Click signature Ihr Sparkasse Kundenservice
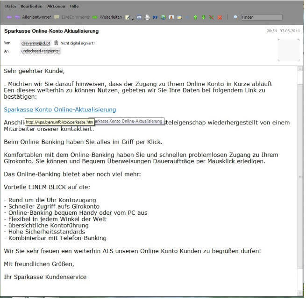This screenshot has width=306, height=299. pyautogui.click(x=45, y=277)
